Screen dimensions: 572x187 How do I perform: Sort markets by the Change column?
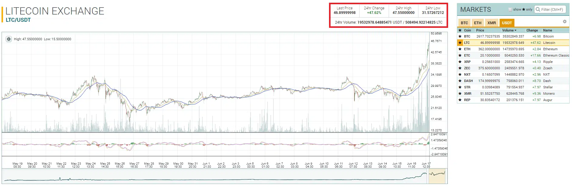[x=532, y=30]
